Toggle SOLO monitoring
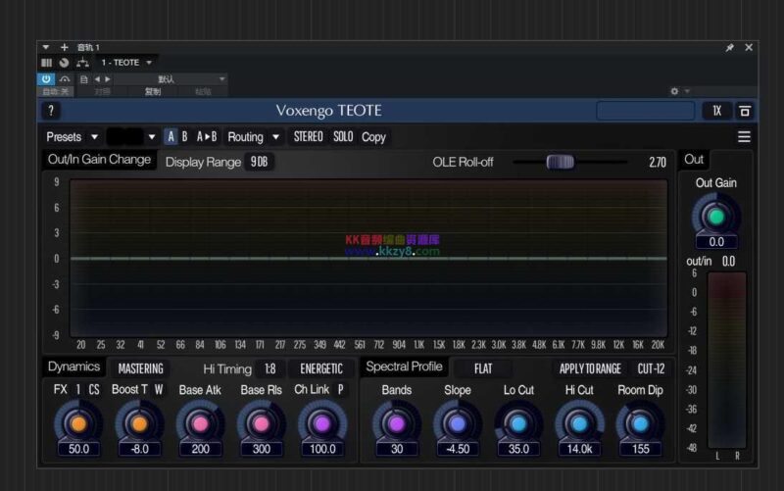Image resolution: width=784 pixels, height=491 pixels. (x=343, y=137)
